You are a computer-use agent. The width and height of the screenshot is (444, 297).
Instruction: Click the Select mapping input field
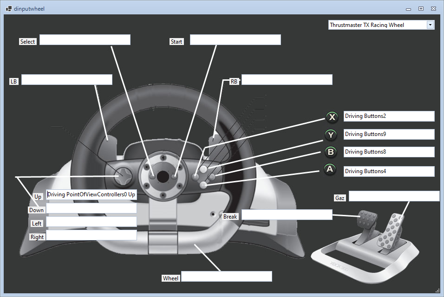85,40
